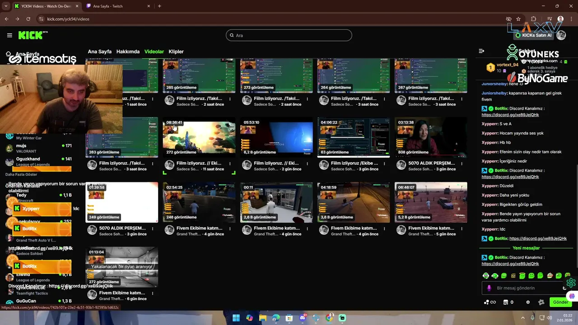Open options for 06:46:07 video

coord(461,228)
